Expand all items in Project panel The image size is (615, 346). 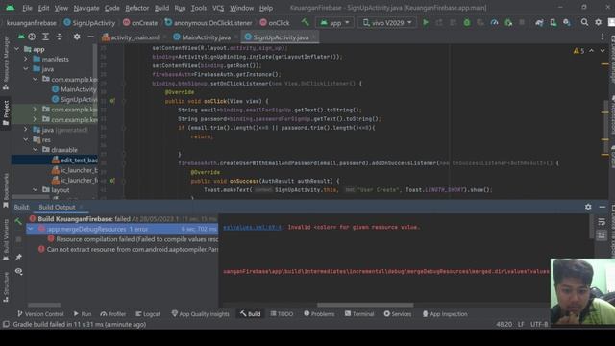45,37
